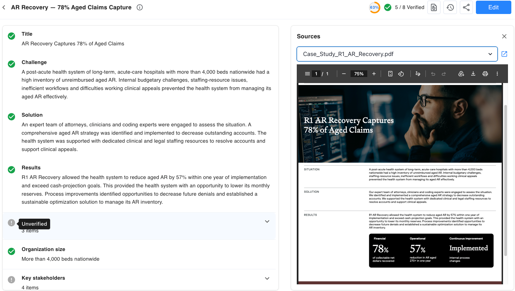The image size is (515, 291).
Task: Open Case_Study_R1_AR_Recovery.pdf in new tab
Action: [504, 54]
